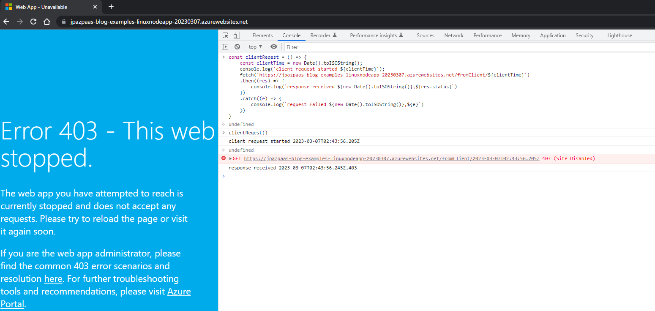Open the top JavaScript context dropdown
655x311 pixels.
(255, 47)
